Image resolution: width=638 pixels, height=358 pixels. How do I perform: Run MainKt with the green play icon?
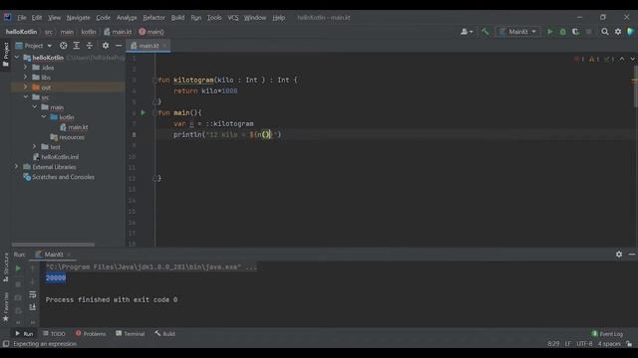pyautogui.click(x=550, y=32)
